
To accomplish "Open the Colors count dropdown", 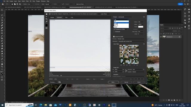I will [x=141, y=22].
